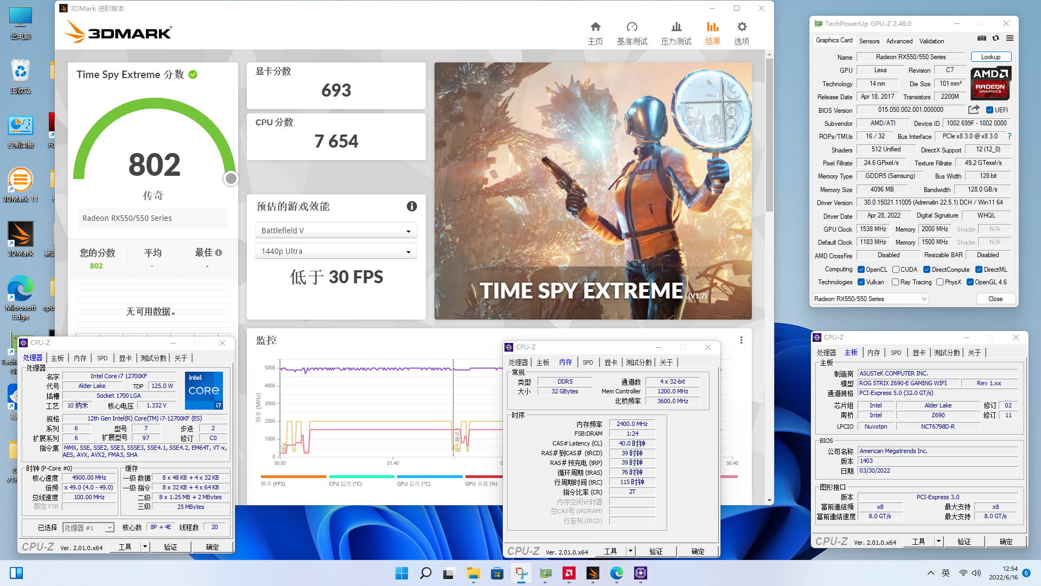Switch to Validation tab in GPU-Z
Screen dimensions: 1041x586
(931, 41)
